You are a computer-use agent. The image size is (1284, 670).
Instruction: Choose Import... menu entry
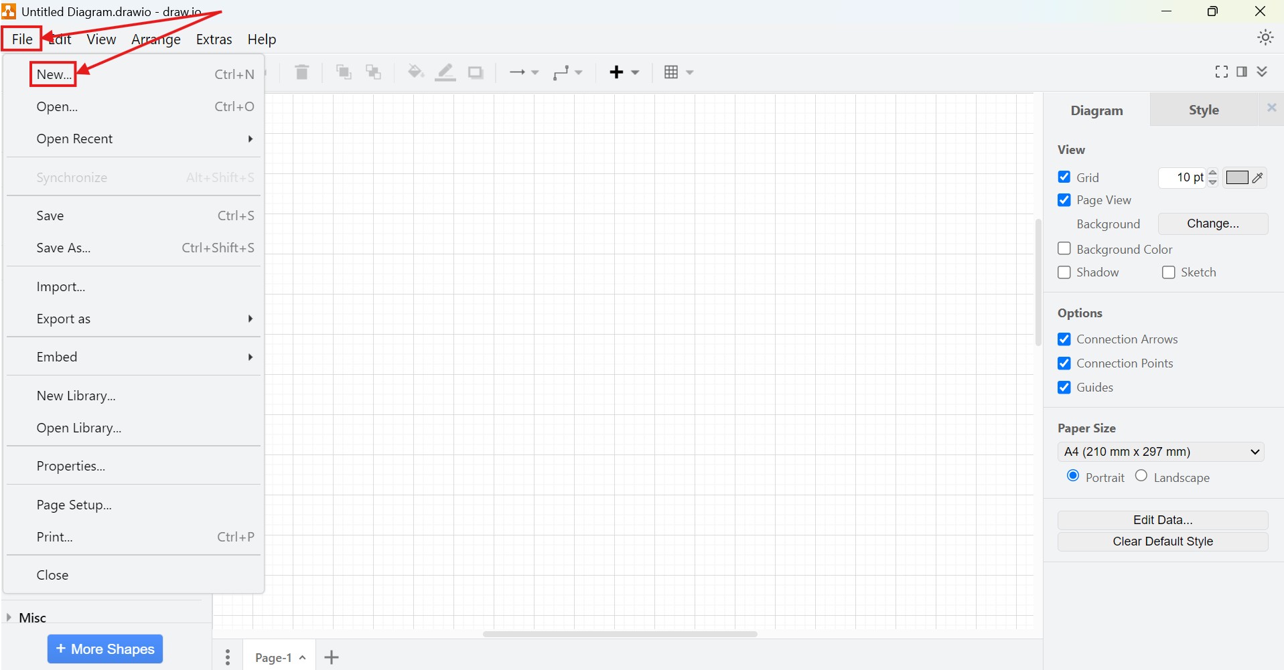tap(133, 286)
